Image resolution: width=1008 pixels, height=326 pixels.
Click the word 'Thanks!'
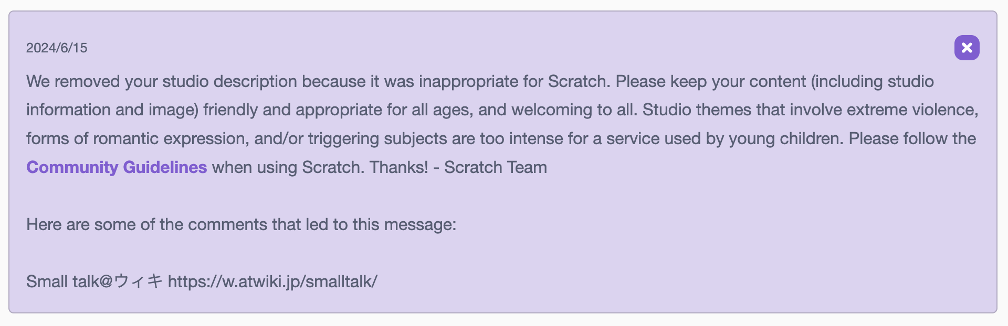pos(399,167)
